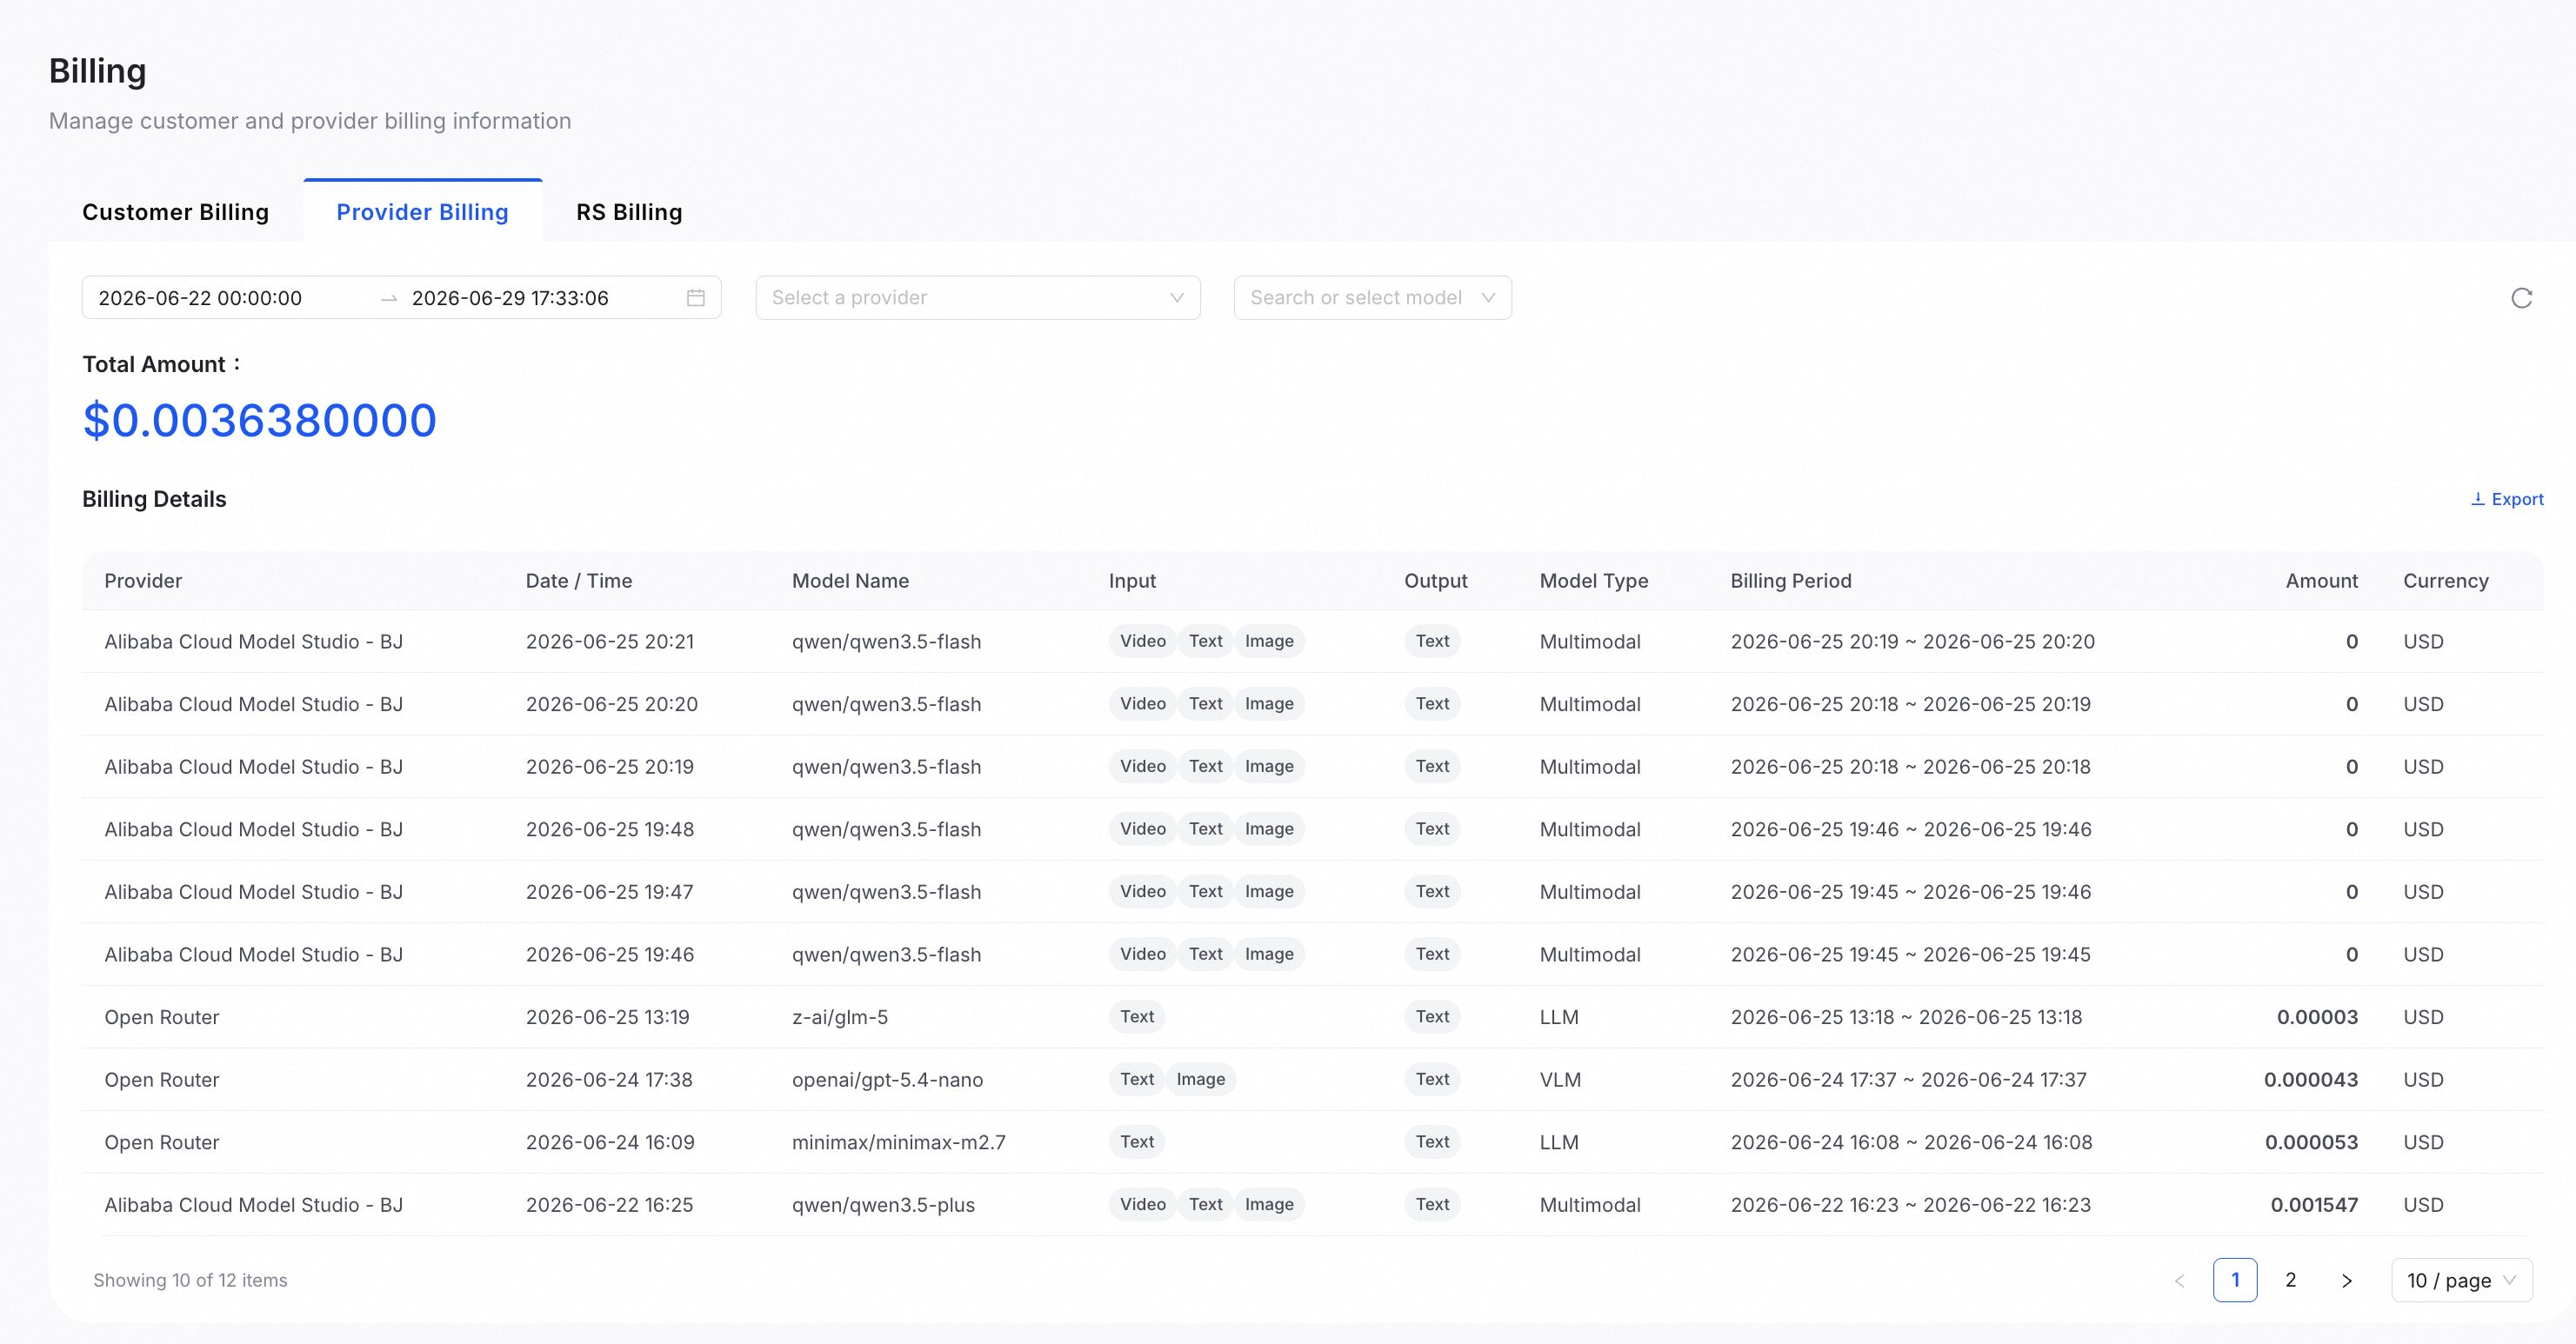Switch to Customer Billing tab
2576x1344 pixels.
tap(175, 212)
